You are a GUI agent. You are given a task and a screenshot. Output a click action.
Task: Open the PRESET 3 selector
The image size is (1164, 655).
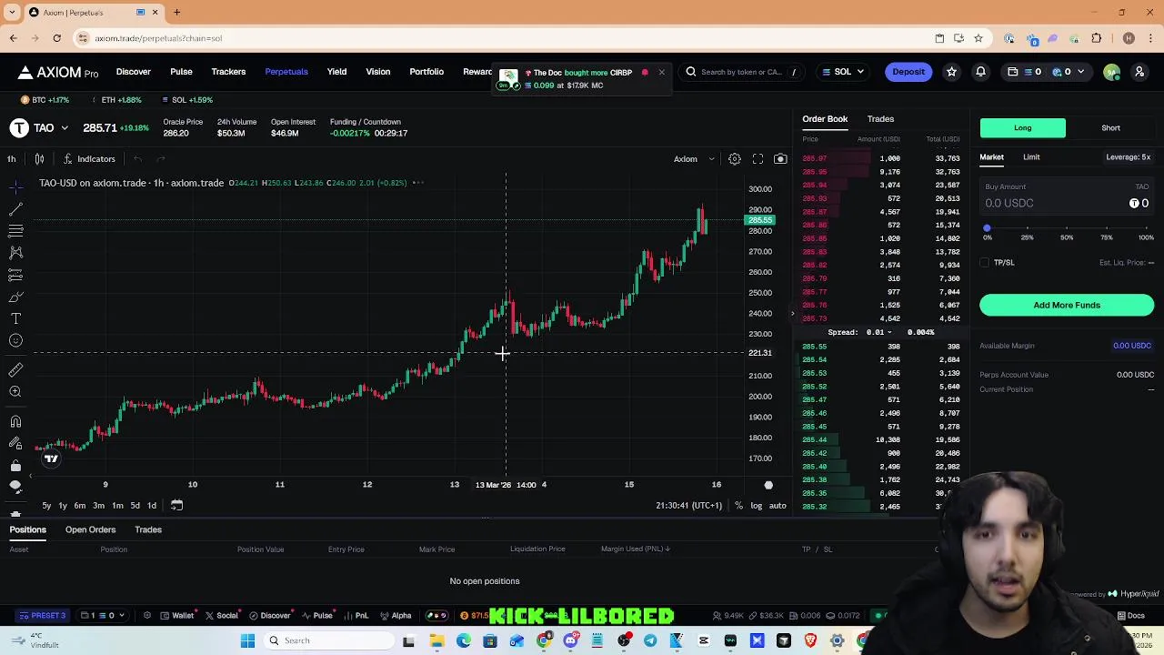click(43, 616)
